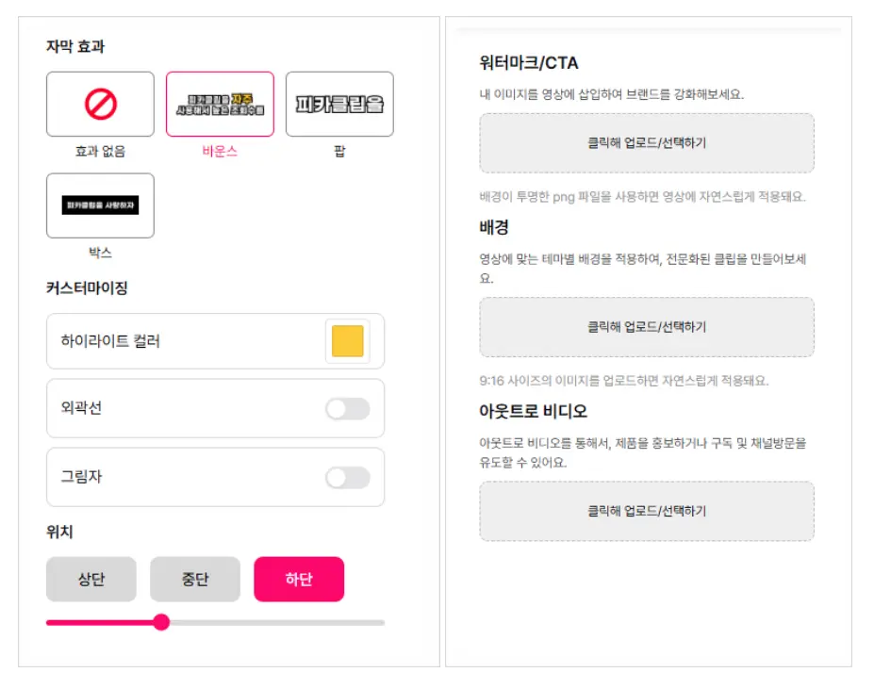Toggle the 외곽선 outline switch

347,409
